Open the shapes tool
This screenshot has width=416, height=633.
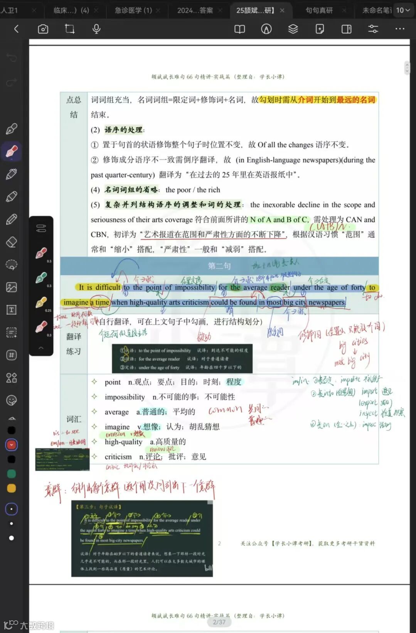pos(12,378)
